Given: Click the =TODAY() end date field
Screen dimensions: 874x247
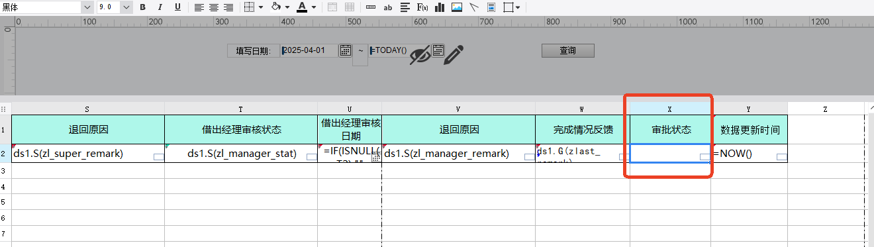Looking at the screenshot, I should (400, 50).
